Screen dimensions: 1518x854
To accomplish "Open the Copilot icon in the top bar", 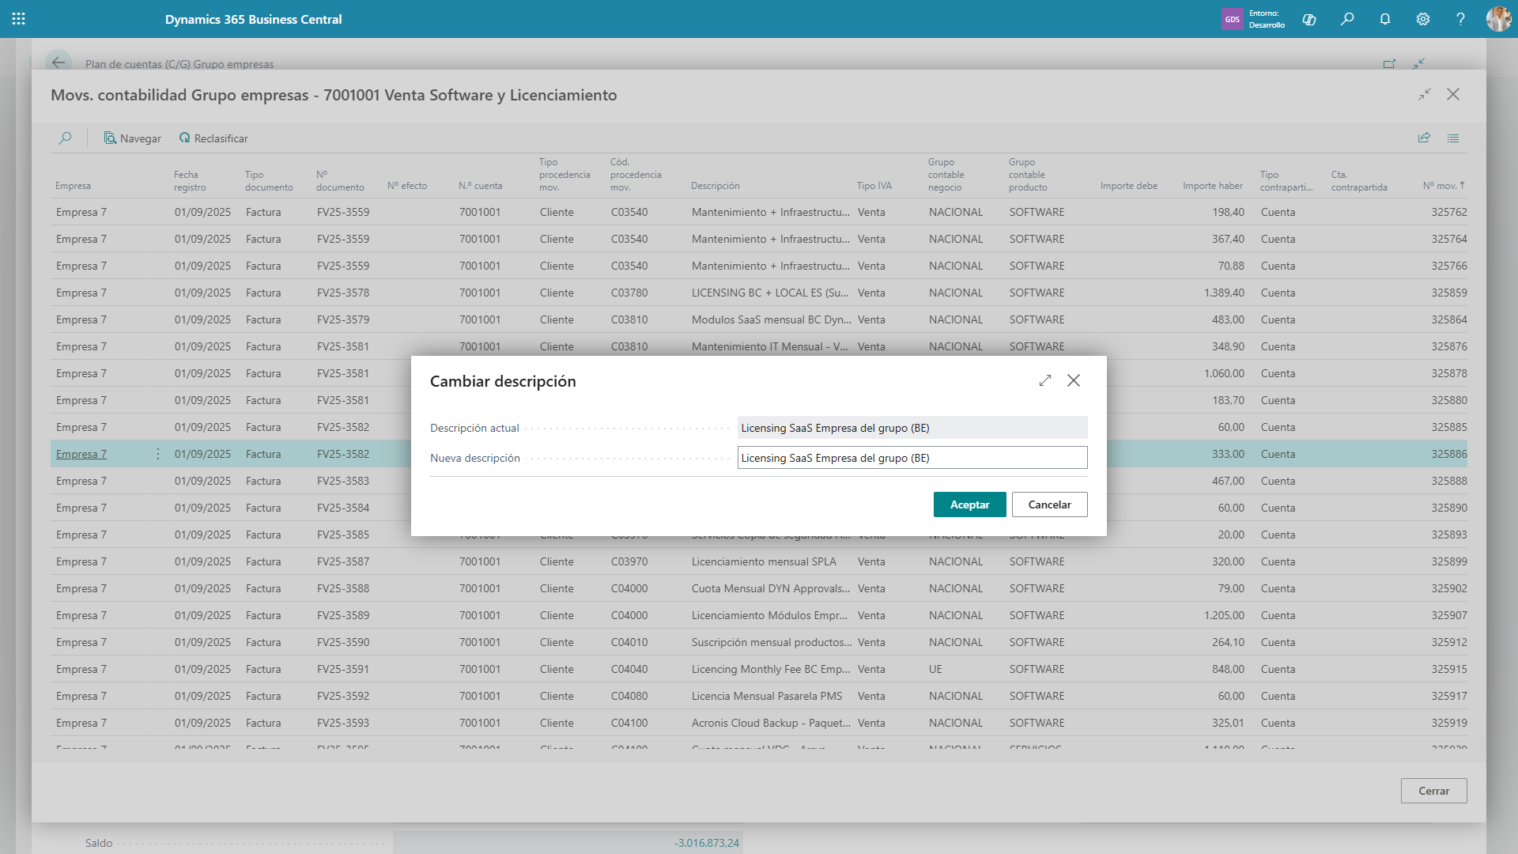I will tap(1309, 19).
